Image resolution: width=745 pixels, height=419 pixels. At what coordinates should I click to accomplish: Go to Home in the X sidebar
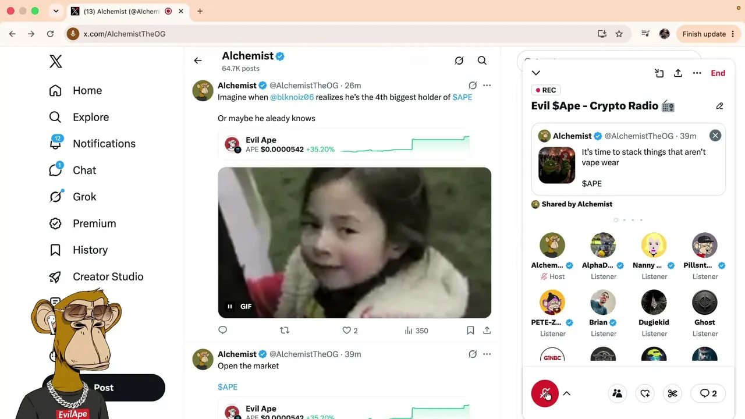coord(76,90)
